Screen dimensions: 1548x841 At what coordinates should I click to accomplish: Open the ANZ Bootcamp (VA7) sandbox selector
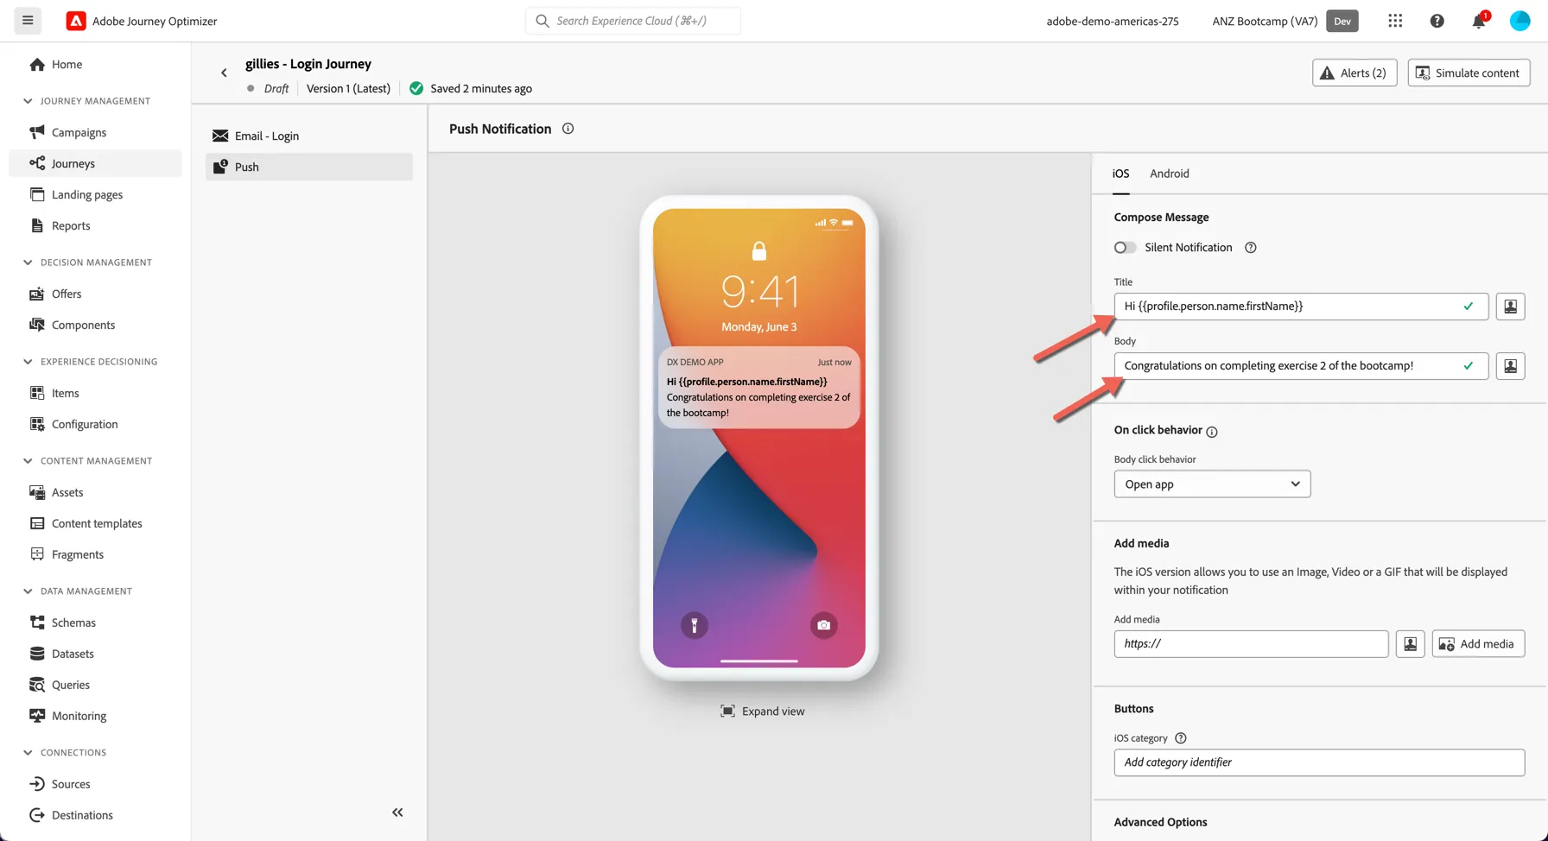point(1285,21)
